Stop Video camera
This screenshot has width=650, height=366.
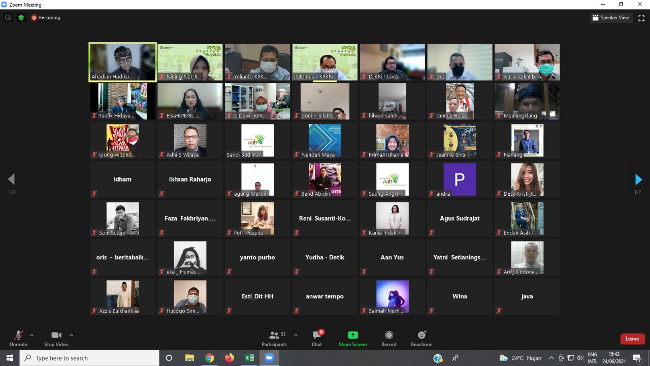tap(56, 338)
